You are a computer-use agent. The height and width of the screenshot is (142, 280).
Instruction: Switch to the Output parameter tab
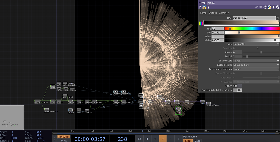pos(213,13)
